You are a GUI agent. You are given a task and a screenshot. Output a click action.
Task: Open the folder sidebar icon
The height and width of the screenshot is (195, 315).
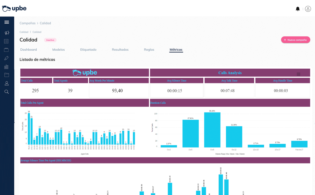click(x=6, y=75)
